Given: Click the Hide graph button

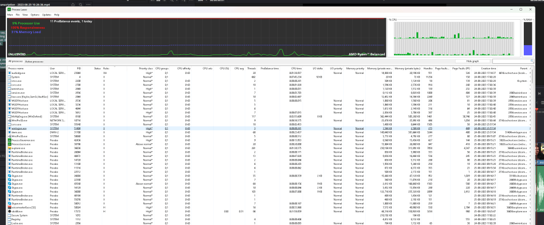Looking at the screenshot, I should (x=473, y=61).
